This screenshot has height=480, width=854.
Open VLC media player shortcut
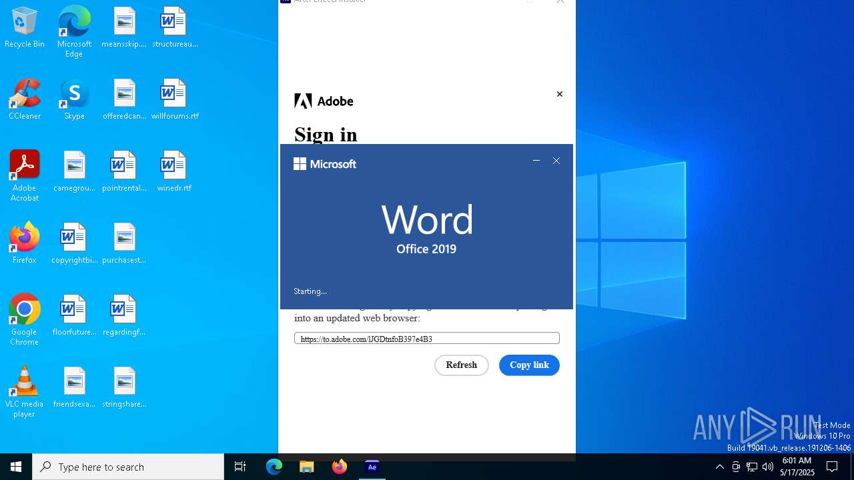tap(25, 392)
